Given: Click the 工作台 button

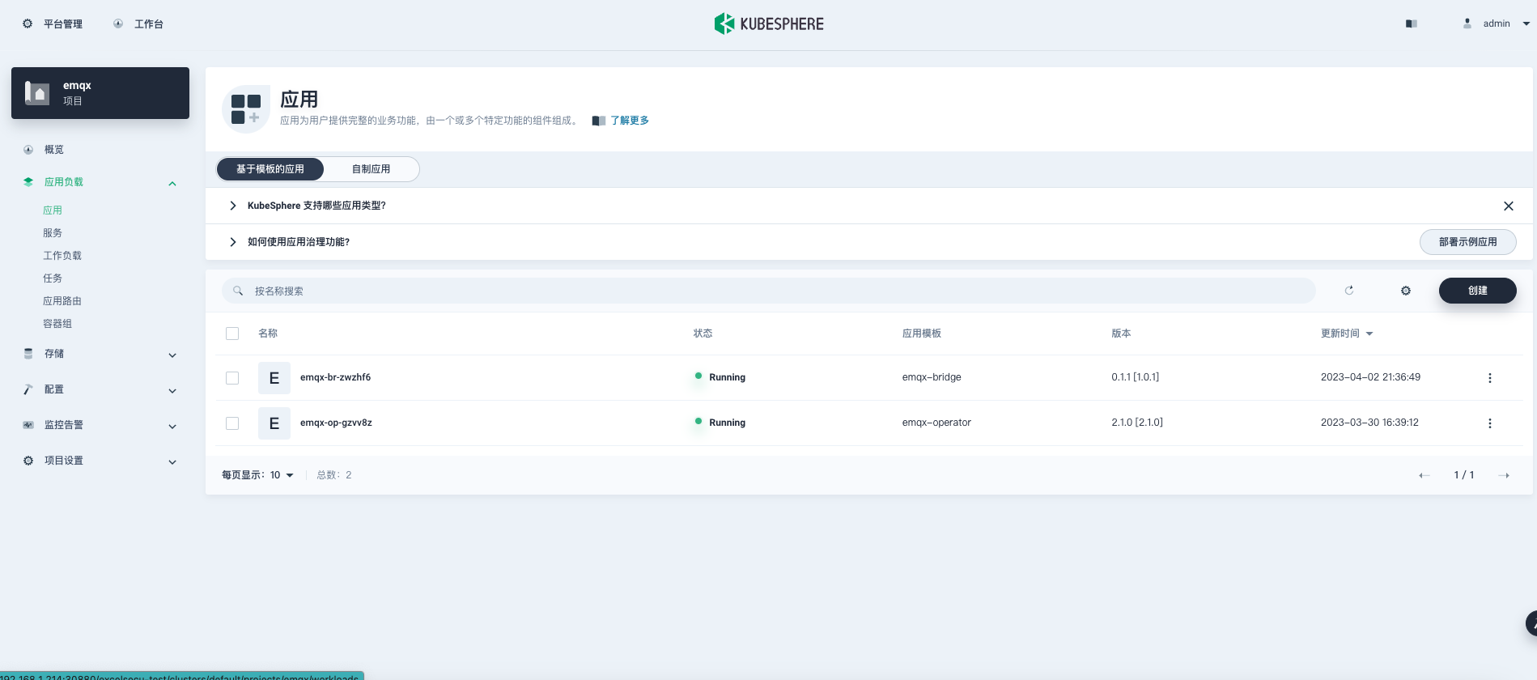Looking at the screenshot, I should click(x=138, y=24).
